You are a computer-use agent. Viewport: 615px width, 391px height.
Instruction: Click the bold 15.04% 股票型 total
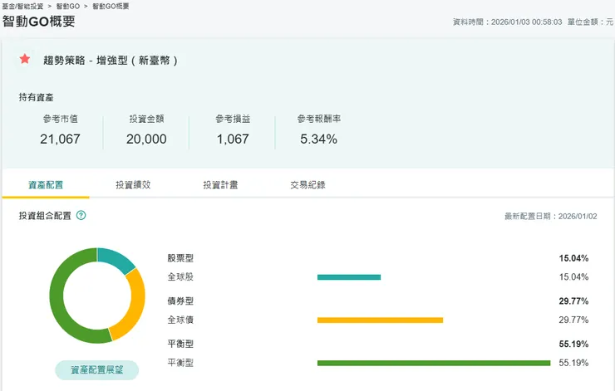[573, 258]
